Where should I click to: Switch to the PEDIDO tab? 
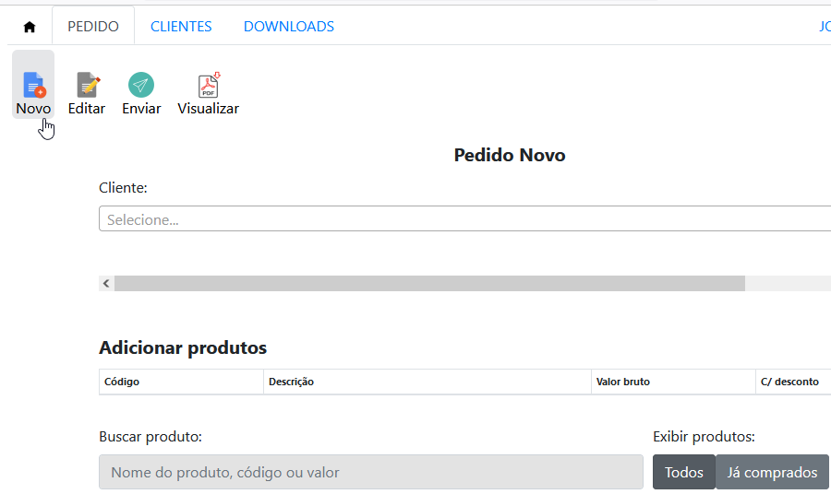tap(93, 27)
